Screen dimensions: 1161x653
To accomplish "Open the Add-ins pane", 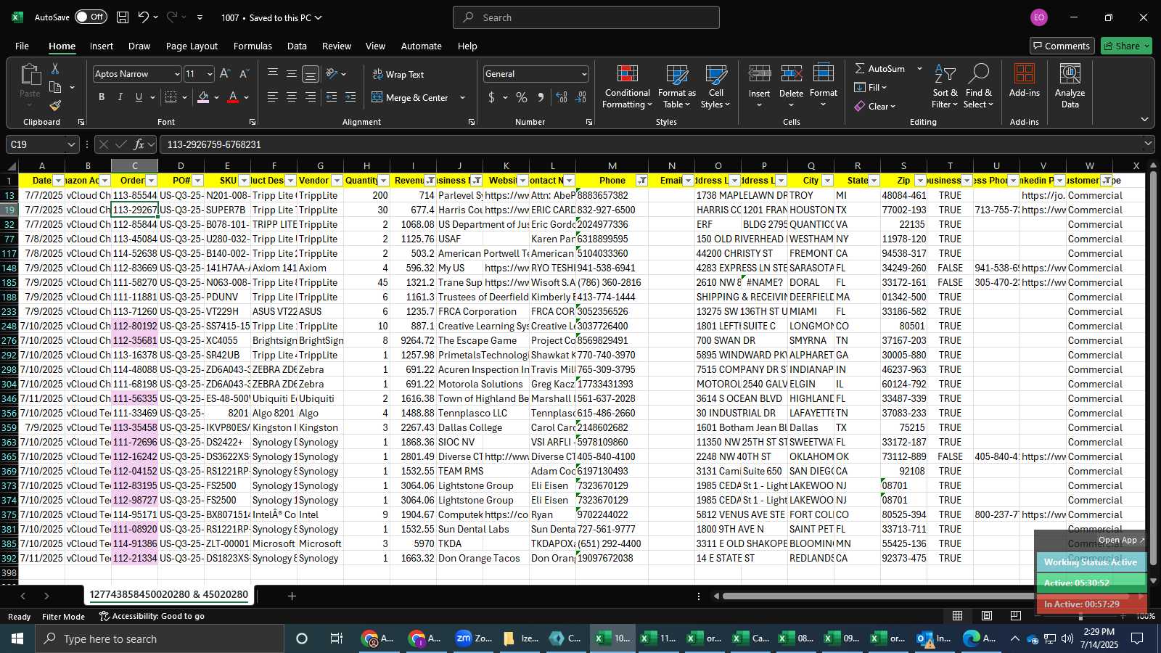I will tap(1024, 81).
